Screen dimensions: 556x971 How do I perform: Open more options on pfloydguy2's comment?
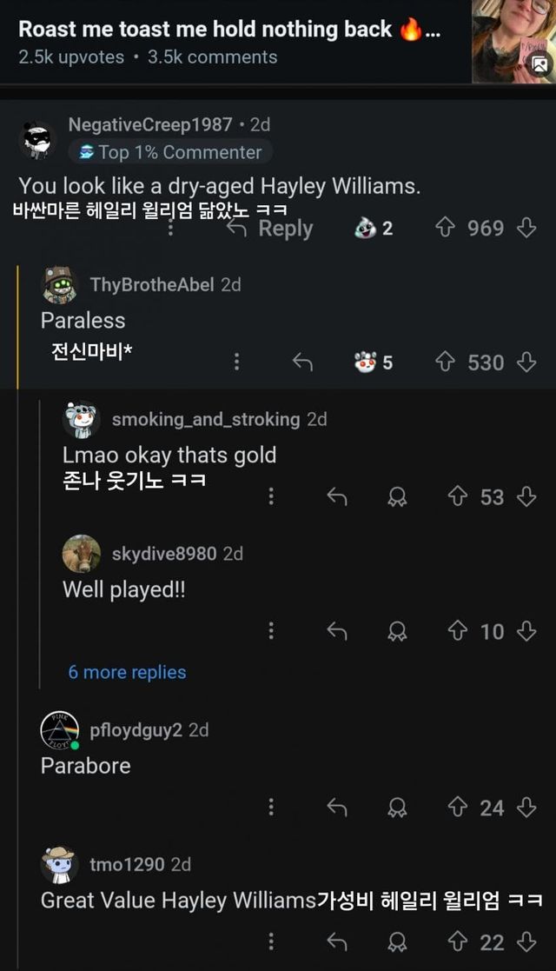click(271, 808)
